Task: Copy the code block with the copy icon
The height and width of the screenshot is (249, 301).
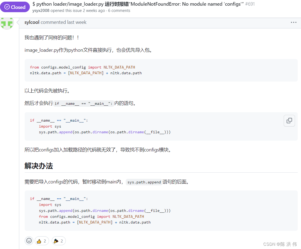Action: point(289,121)
